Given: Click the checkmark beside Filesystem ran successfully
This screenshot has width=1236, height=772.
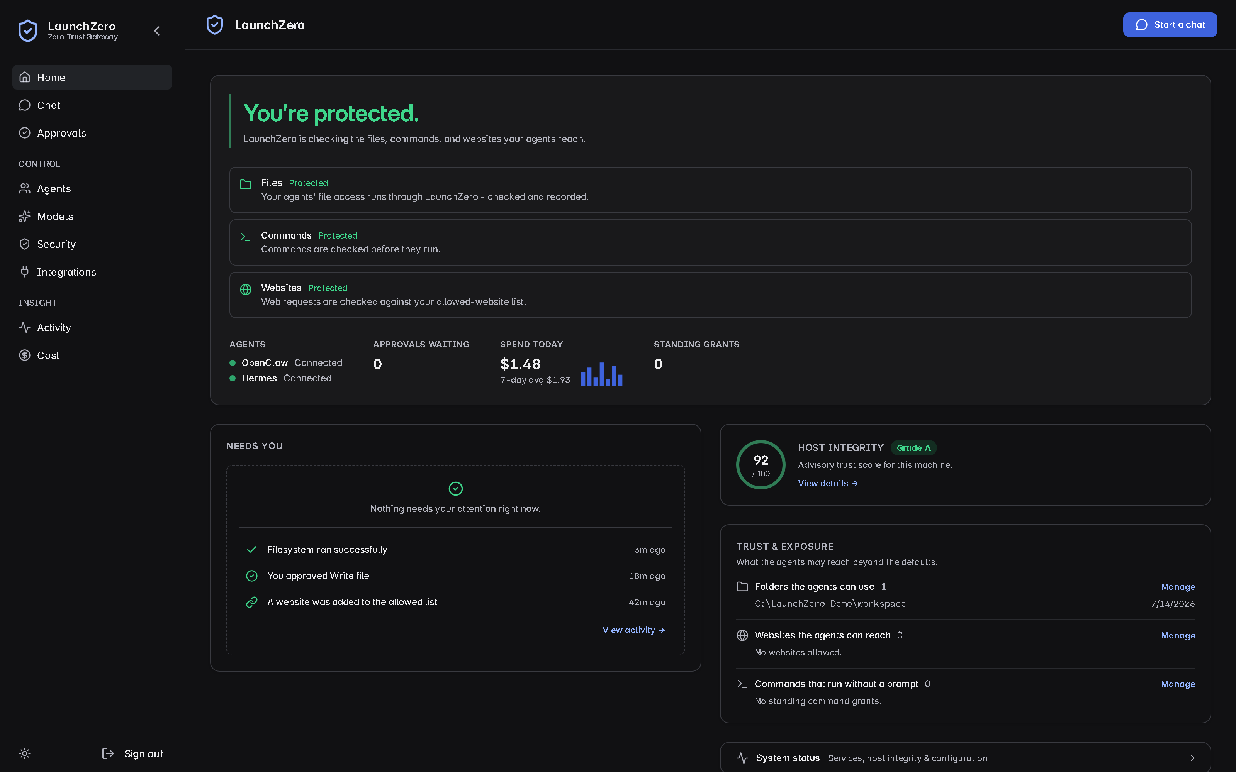Looking at the screenshot, I should click(252, 549).
